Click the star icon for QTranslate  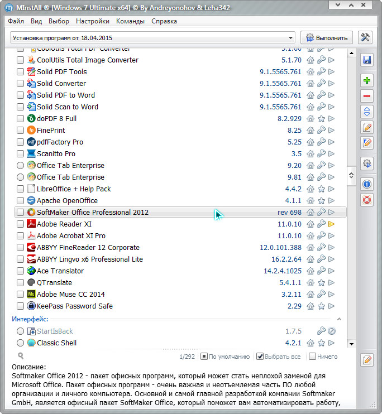point(321,283)
